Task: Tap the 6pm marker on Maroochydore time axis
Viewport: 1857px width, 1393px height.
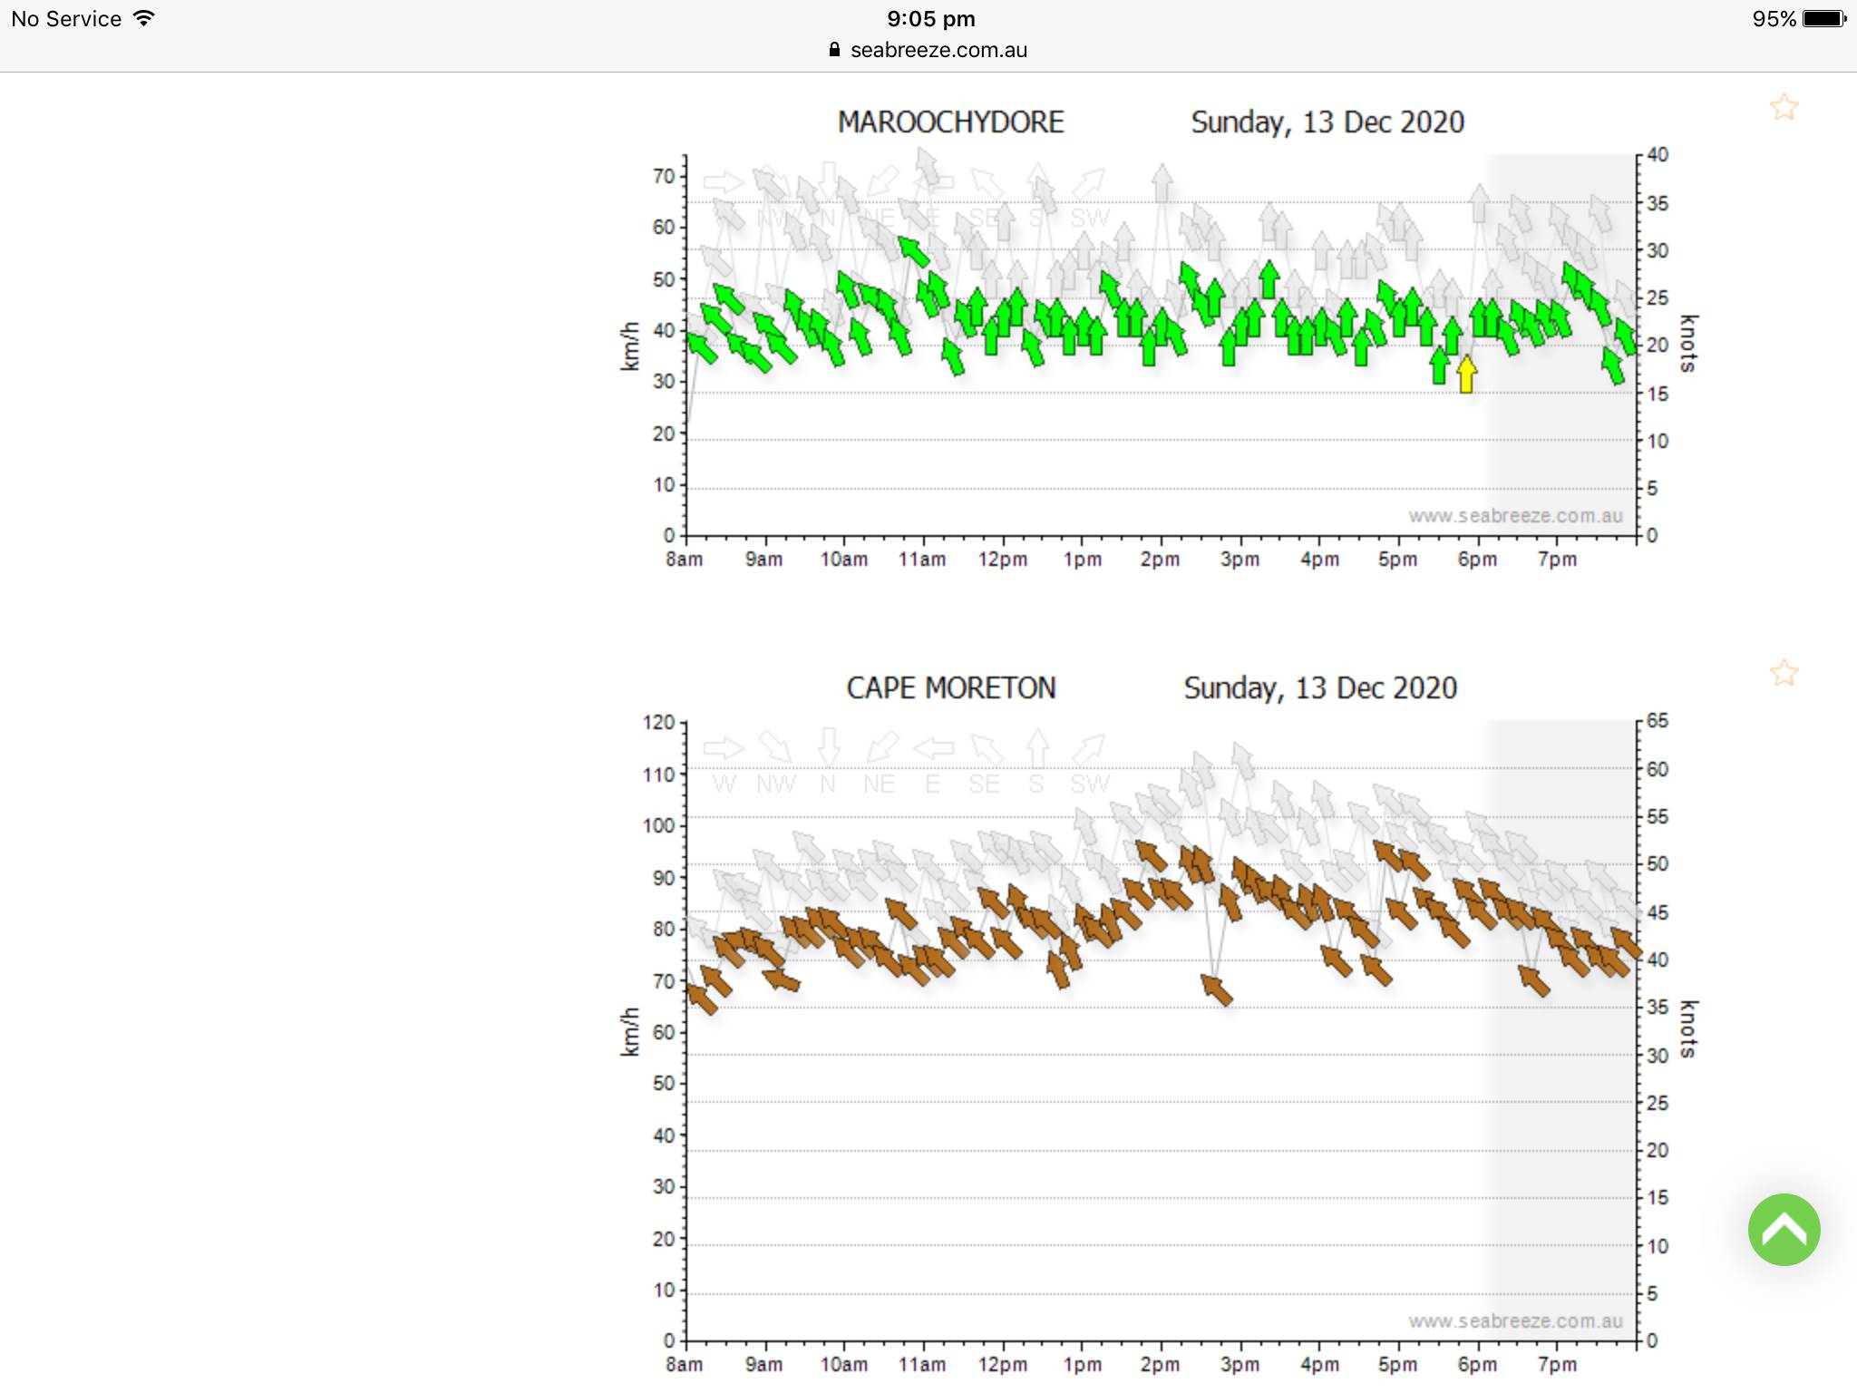Action: coord(1476,560)
